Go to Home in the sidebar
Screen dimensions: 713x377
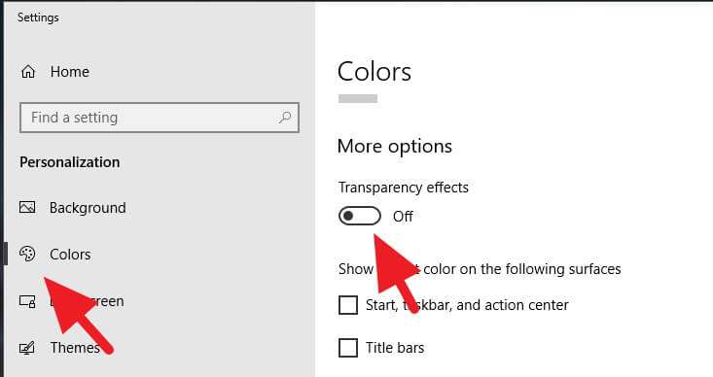coord(70,72)
